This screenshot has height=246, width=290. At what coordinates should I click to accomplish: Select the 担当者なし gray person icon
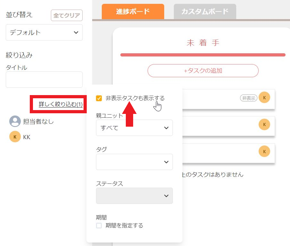(15, 121)
